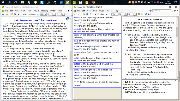Open dropdown arrow beside 'A' in Paratext 8.0

(21, 14)
